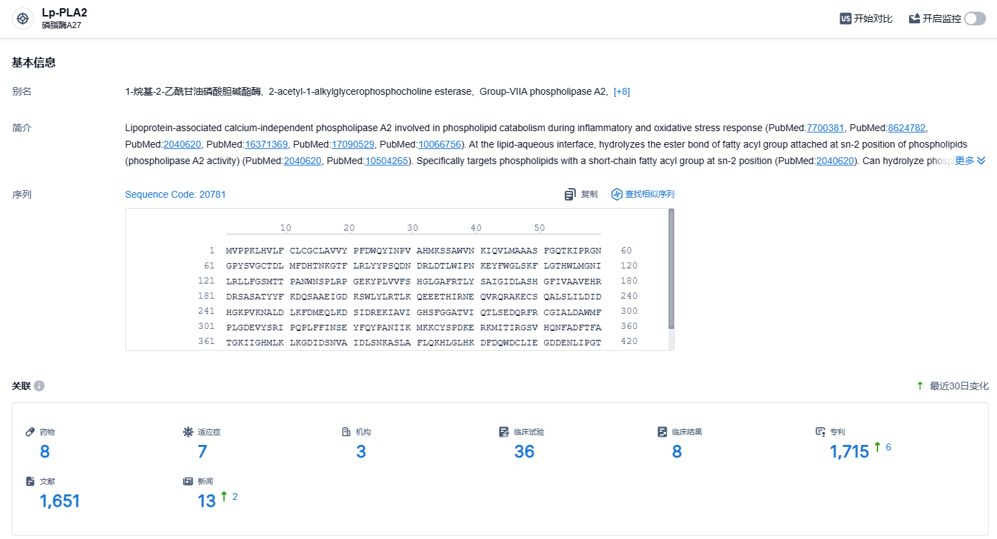Screen dimensions: 997x539
Task: Click the Lp-PLA2 target icon
Action: (x=23, y=19)
